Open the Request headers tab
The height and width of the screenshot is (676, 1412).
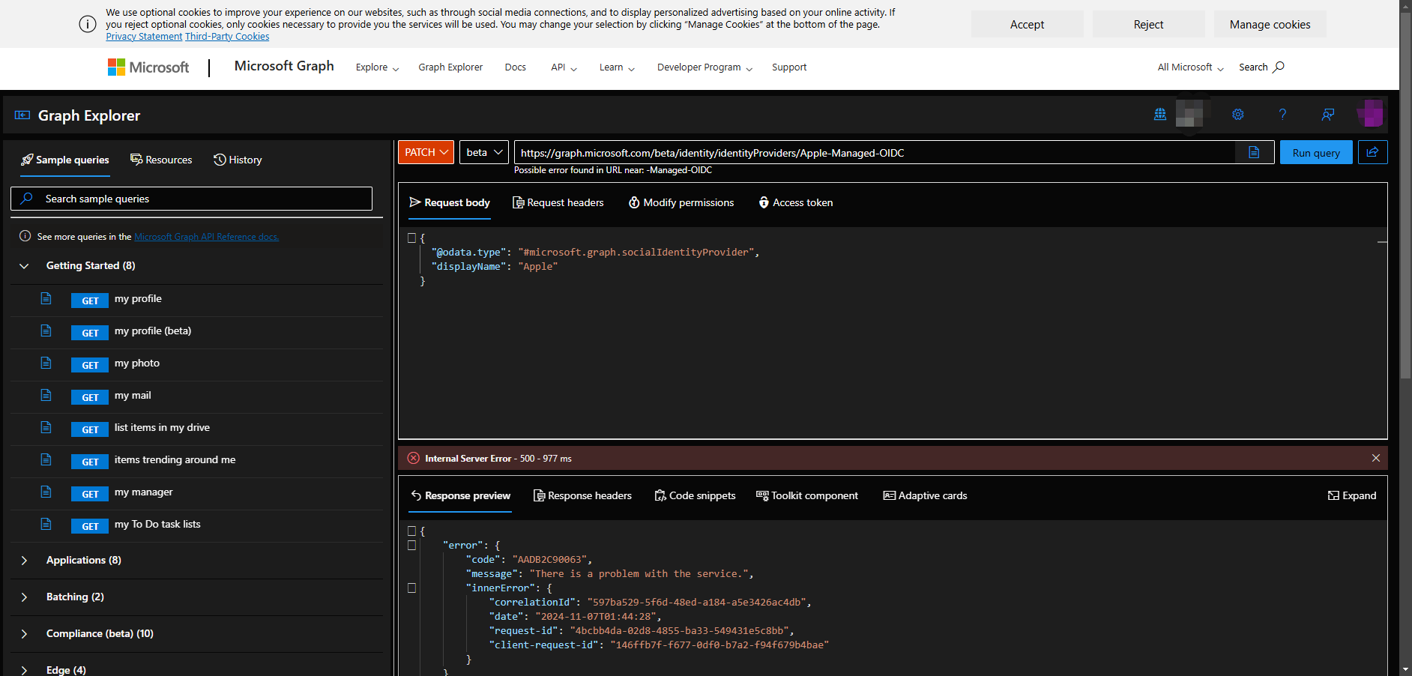(558, 202)
